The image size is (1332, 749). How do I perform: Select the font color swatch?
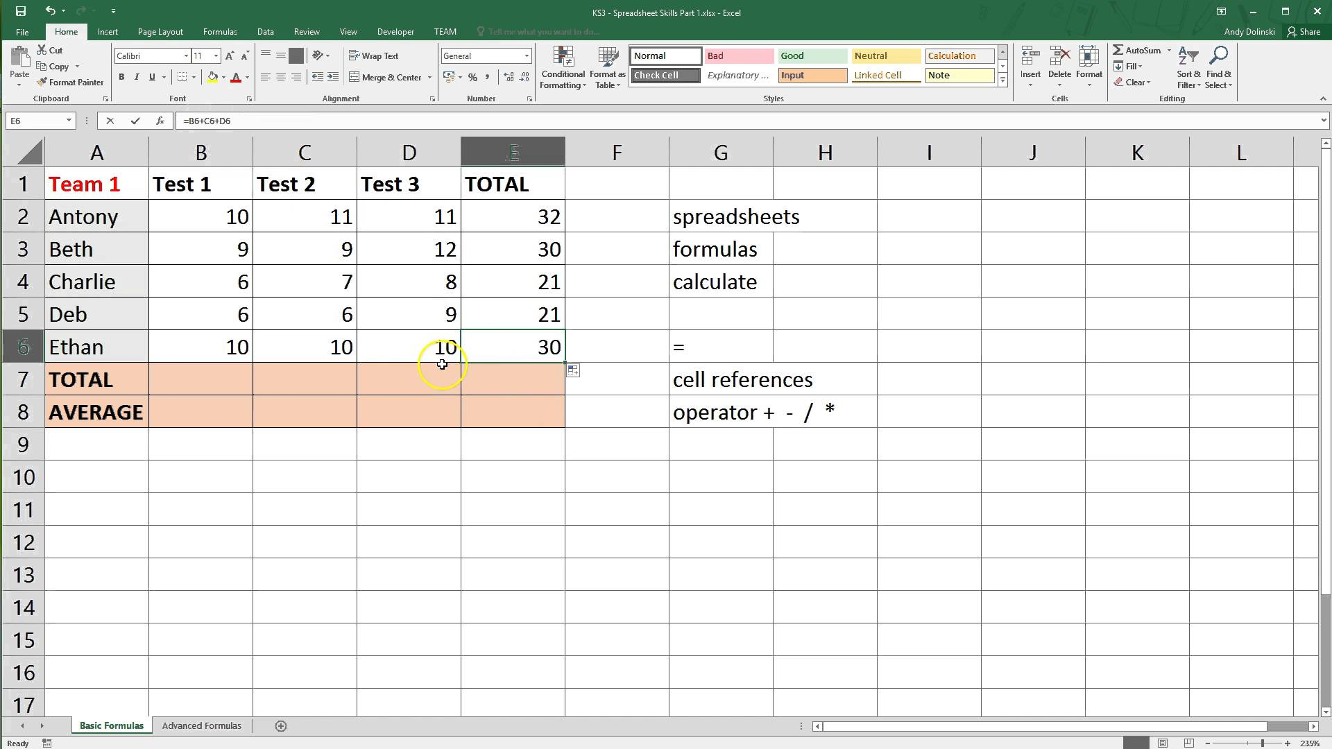point(233,83)
